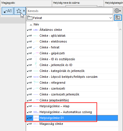Click A1 type icon of Magasság címke

(x=29, y=124)
